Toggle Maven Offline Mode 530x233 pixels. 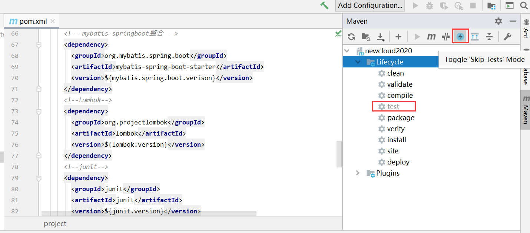[x=446, y=37]
